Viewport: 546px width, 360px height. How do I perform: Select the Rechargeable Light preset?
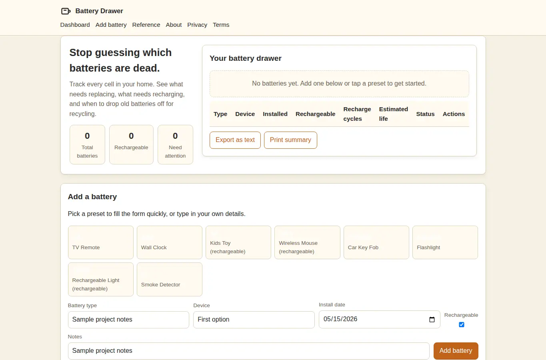[101, 279]
